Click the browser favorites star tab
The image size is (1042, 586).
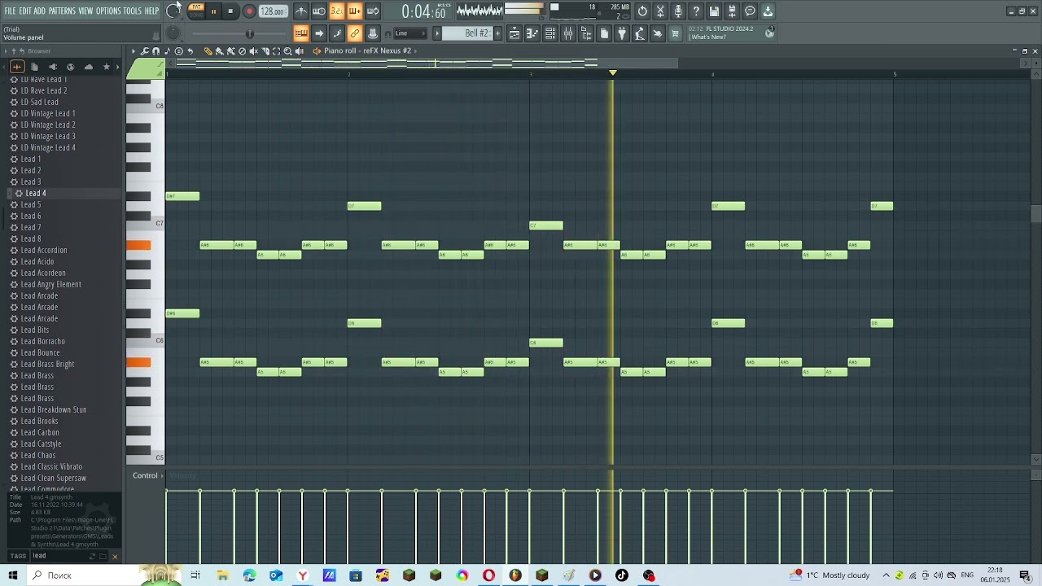point(107,67)
